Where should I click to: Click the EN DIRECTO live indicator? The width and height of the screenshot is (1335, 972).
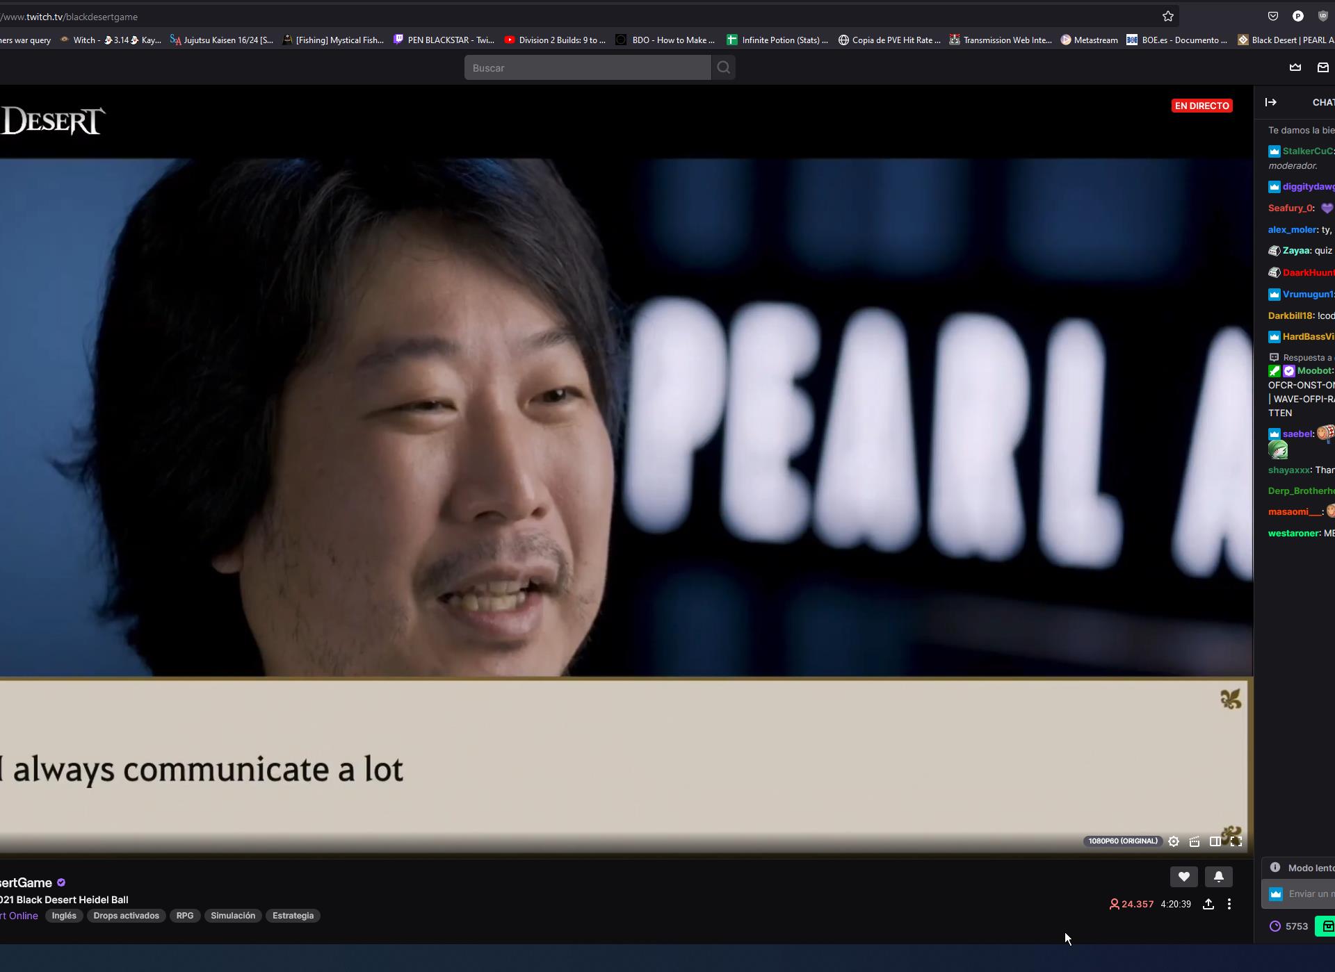(x=1202, y=106)
